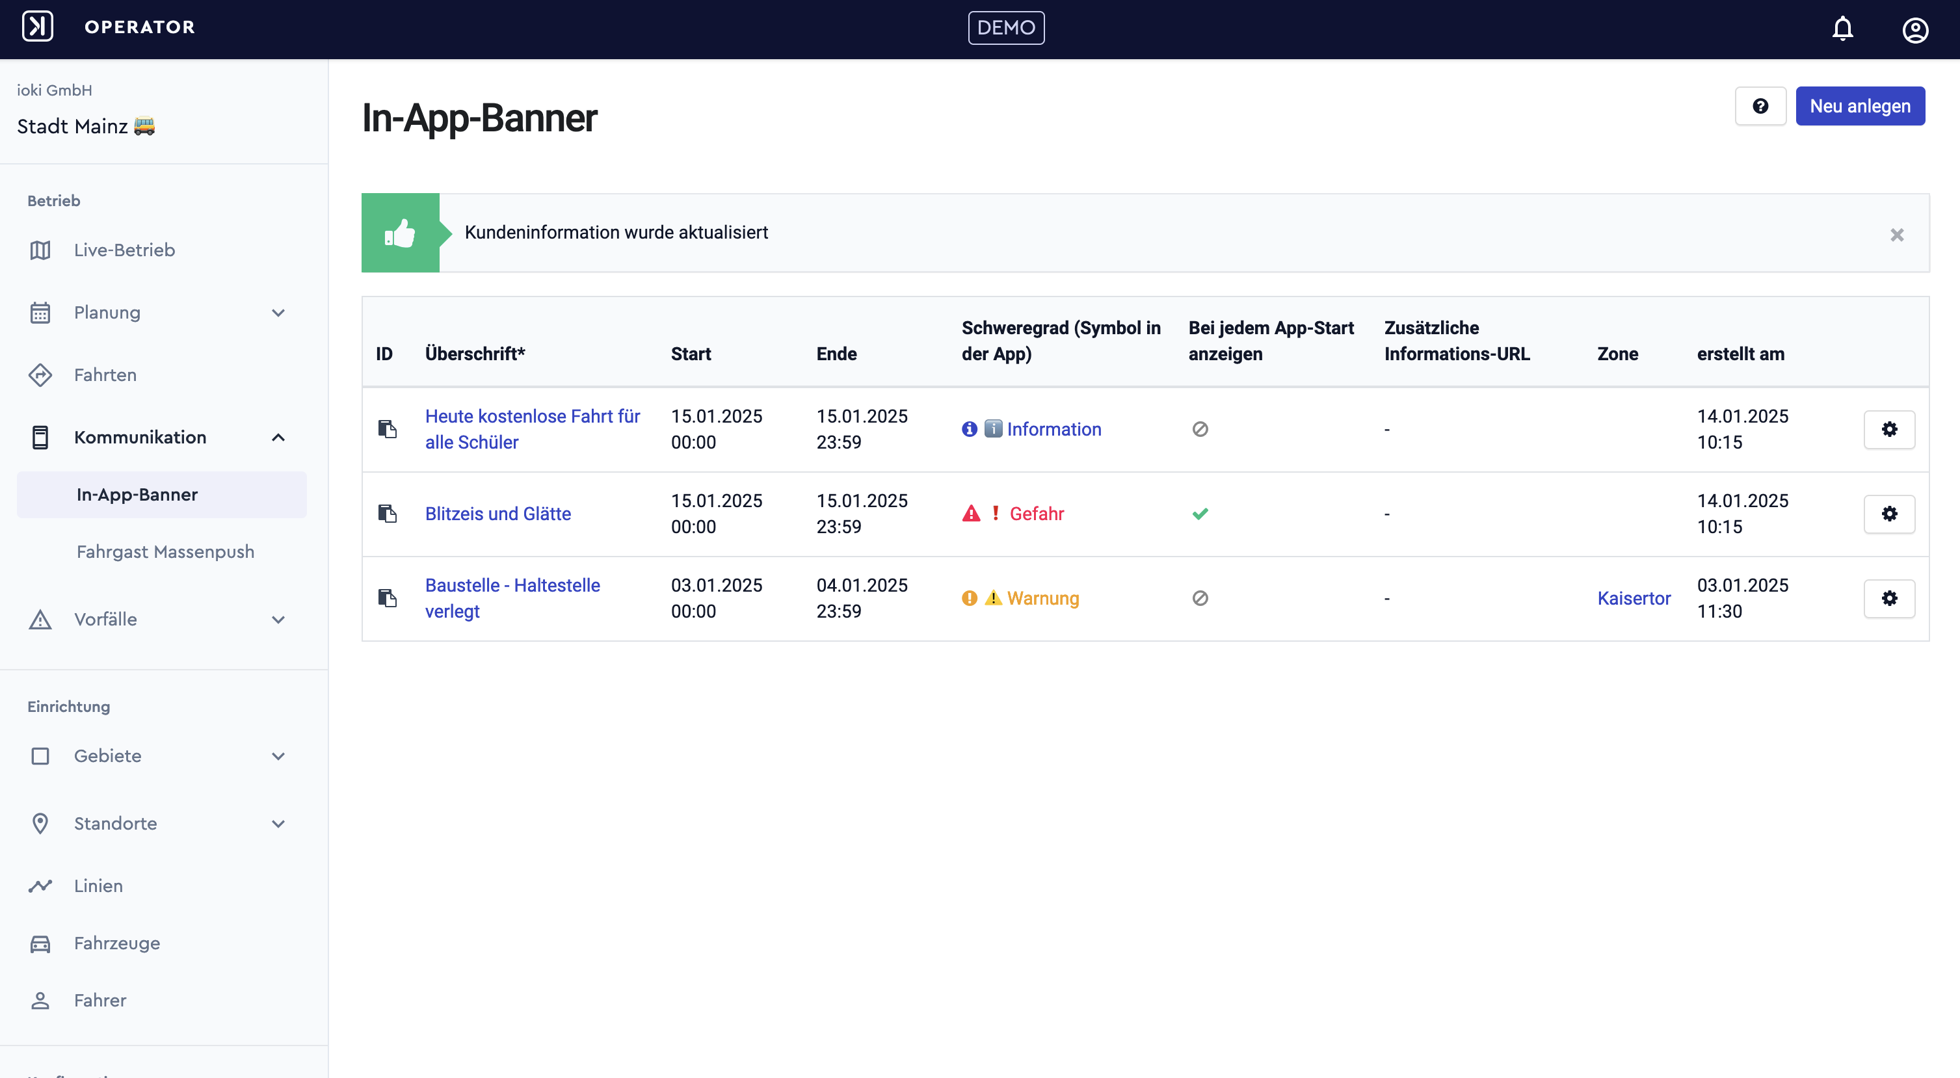This screenshot has width=1960, height=1078.
Task: Click the Live-Betrieb map icon
Action: [40, 250]
